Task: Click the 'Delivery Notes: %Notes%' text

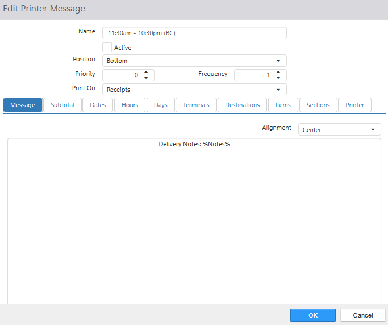Action: click(194, 144)
